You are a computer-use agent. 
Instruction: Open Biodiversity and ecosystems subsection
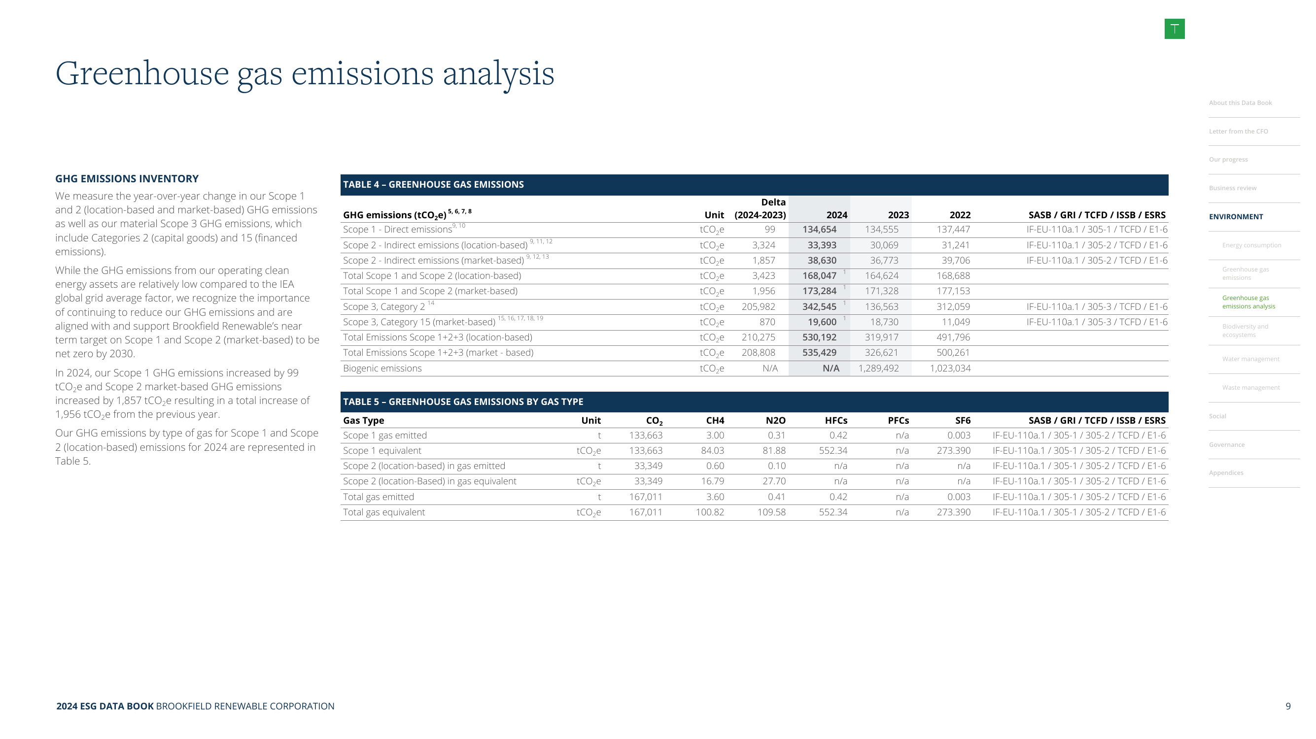click(1245, 331)
